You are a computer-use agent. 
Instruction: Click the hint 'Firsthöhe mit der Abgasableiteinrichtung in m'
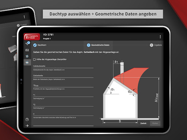(x=49, y=89)
